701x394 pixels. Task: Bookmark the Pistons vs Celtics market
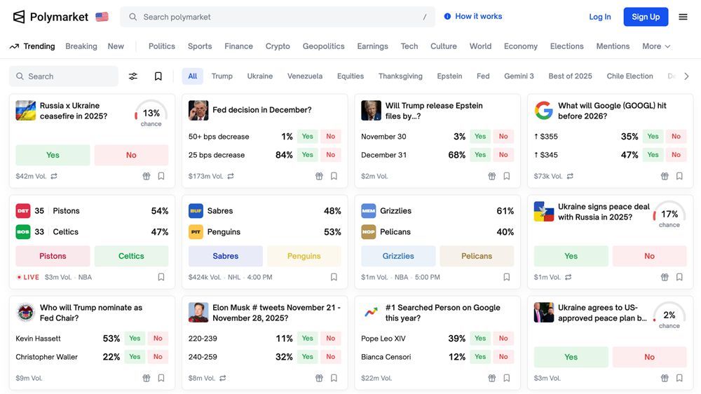click(x=161, y=278)
